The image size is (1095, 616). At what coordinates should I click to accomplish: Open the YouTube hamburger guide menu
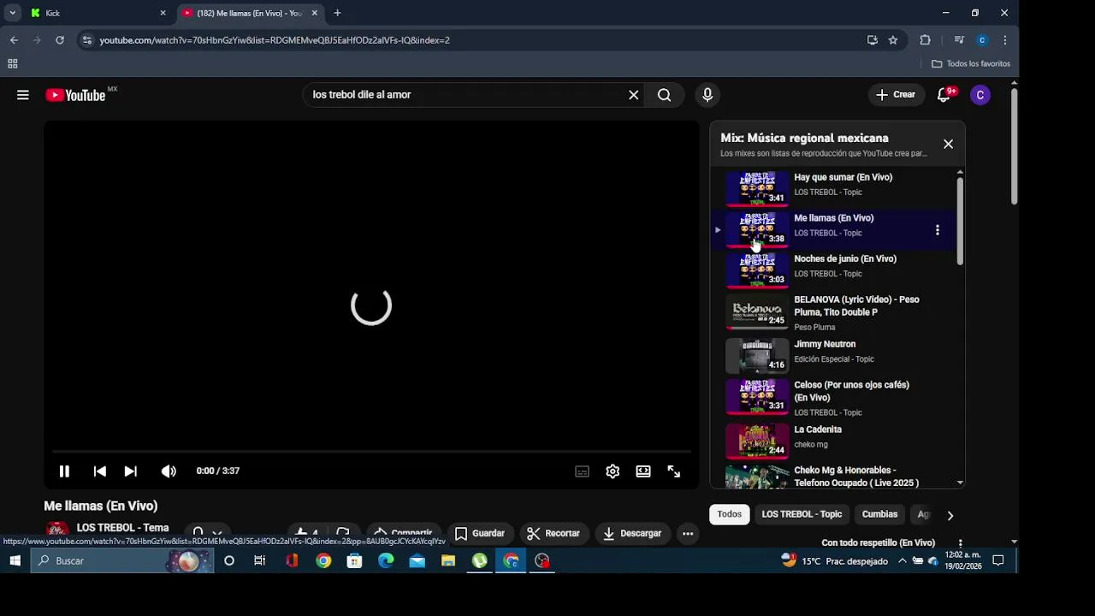[x=23, y=95]
